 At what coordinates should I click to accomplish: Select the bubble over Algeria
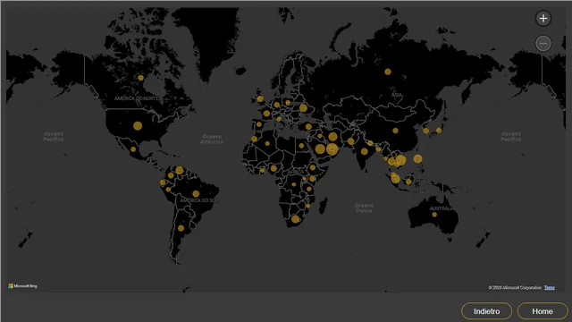(x=267, y=143)
